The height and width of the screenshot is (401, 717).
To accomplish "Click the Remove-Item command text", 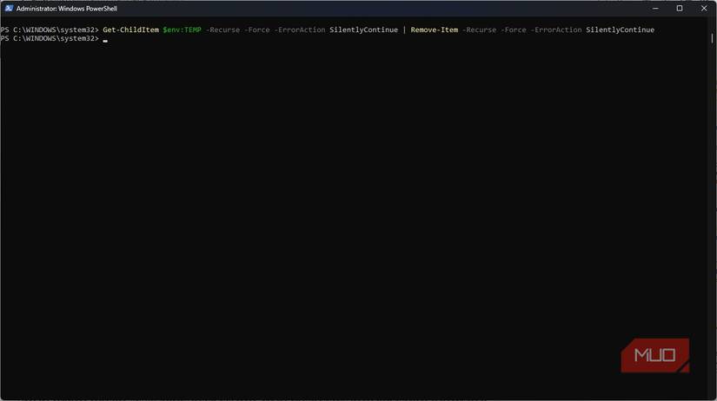I will pos(434,30).
